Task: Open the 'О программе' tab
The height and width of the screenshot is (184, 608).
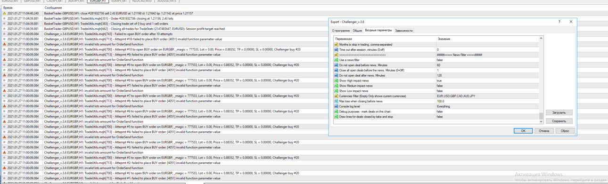Action: tap(341, 31)
